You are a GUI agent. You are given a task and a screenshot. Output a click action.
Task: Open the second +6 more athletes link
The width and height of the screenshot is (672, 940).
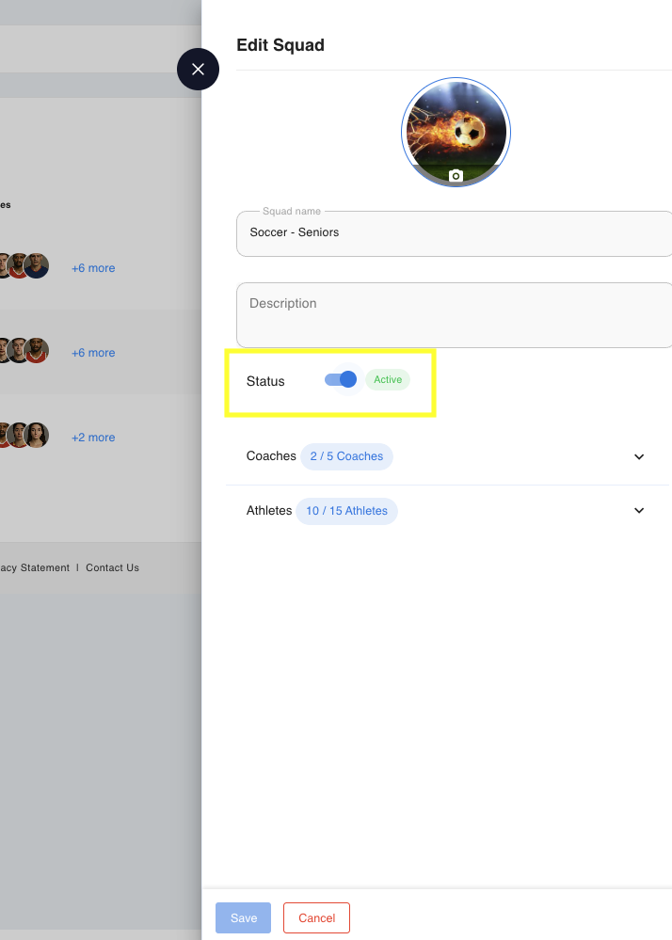coord(93,353)
